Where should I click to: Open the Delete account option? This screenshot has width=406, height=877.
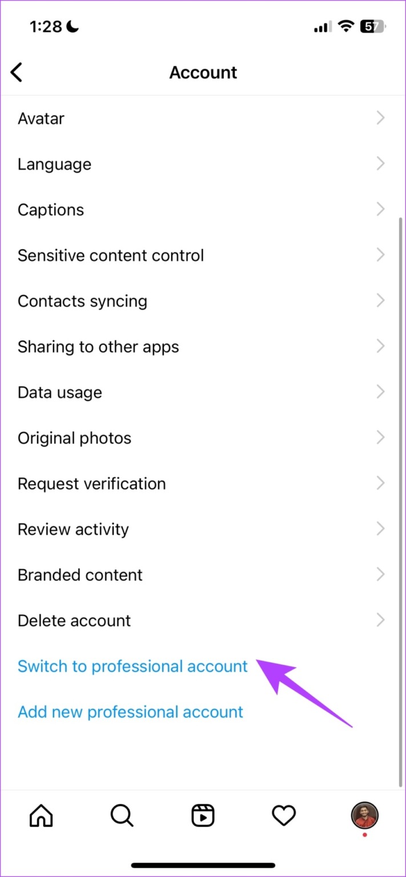[x=203, y=620]
